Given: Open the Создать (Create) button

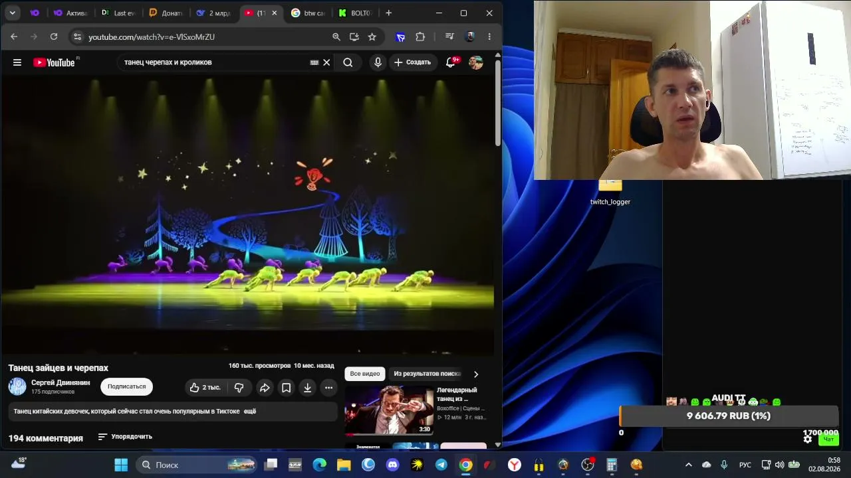Looking at the screenshot, I should 413,62.
